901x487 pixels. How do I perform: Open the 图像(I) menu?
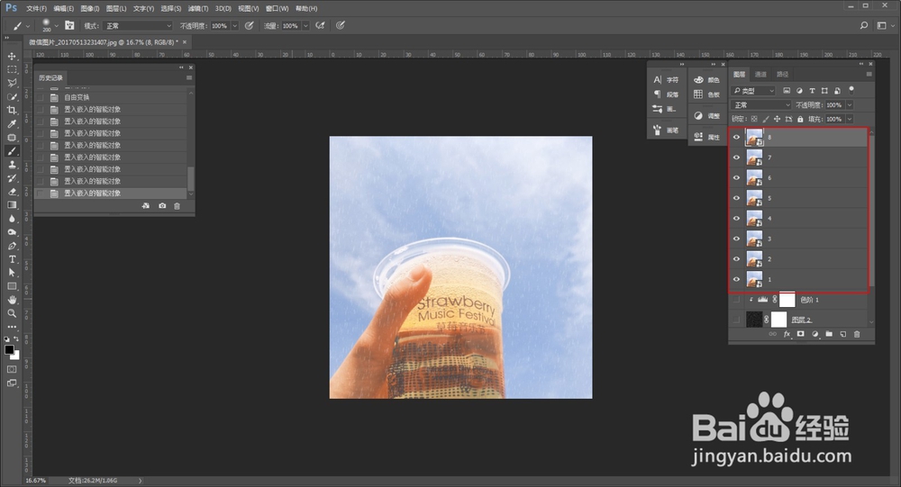point(89,9)
